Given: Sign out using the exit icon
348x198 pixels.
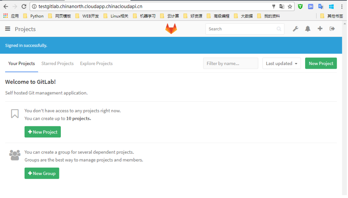Looking at the screenshot, I should pos(332,29).
